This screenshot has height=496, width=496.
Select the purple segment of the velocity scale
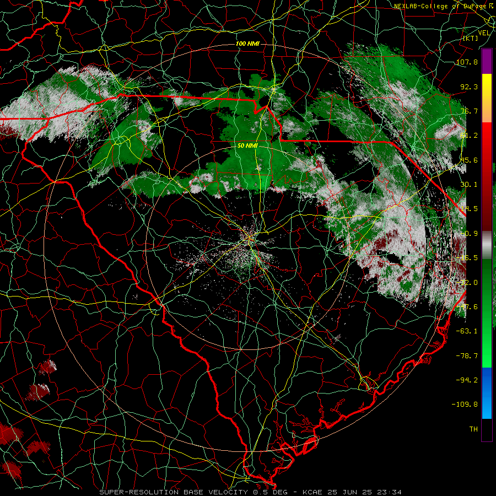487,61
